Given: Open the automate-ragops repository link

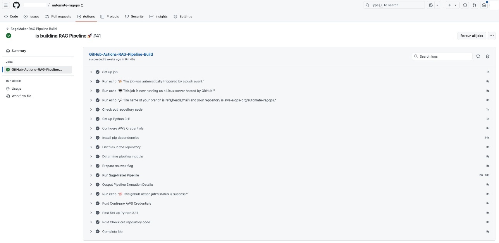Looking at the screenshot, I should (x=66, y=5).
